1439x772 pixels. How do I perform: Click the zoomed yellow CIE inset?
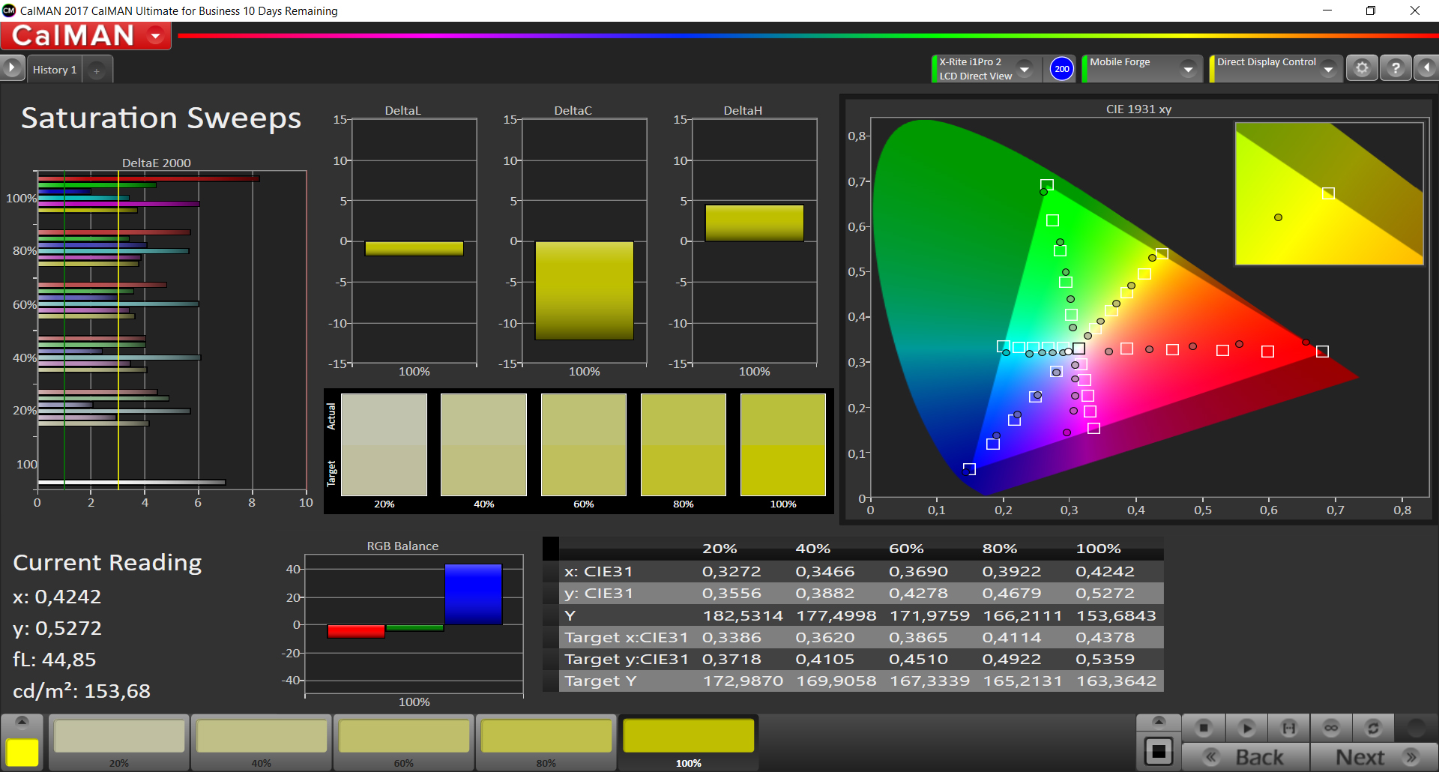[x=1329, y=193]
